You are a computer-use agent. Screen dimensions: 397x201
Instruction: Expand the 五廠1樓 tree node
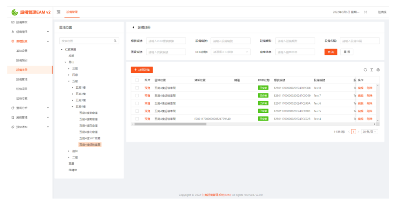73,87
